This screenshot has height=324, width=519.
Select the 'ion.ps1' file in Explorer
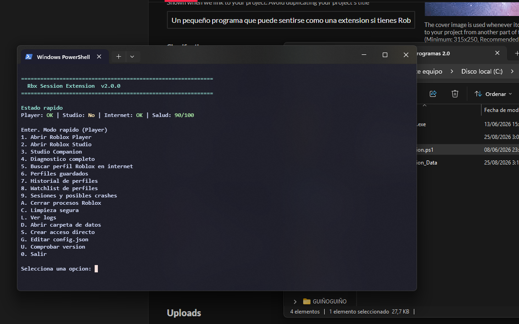[x=468, y=150]
